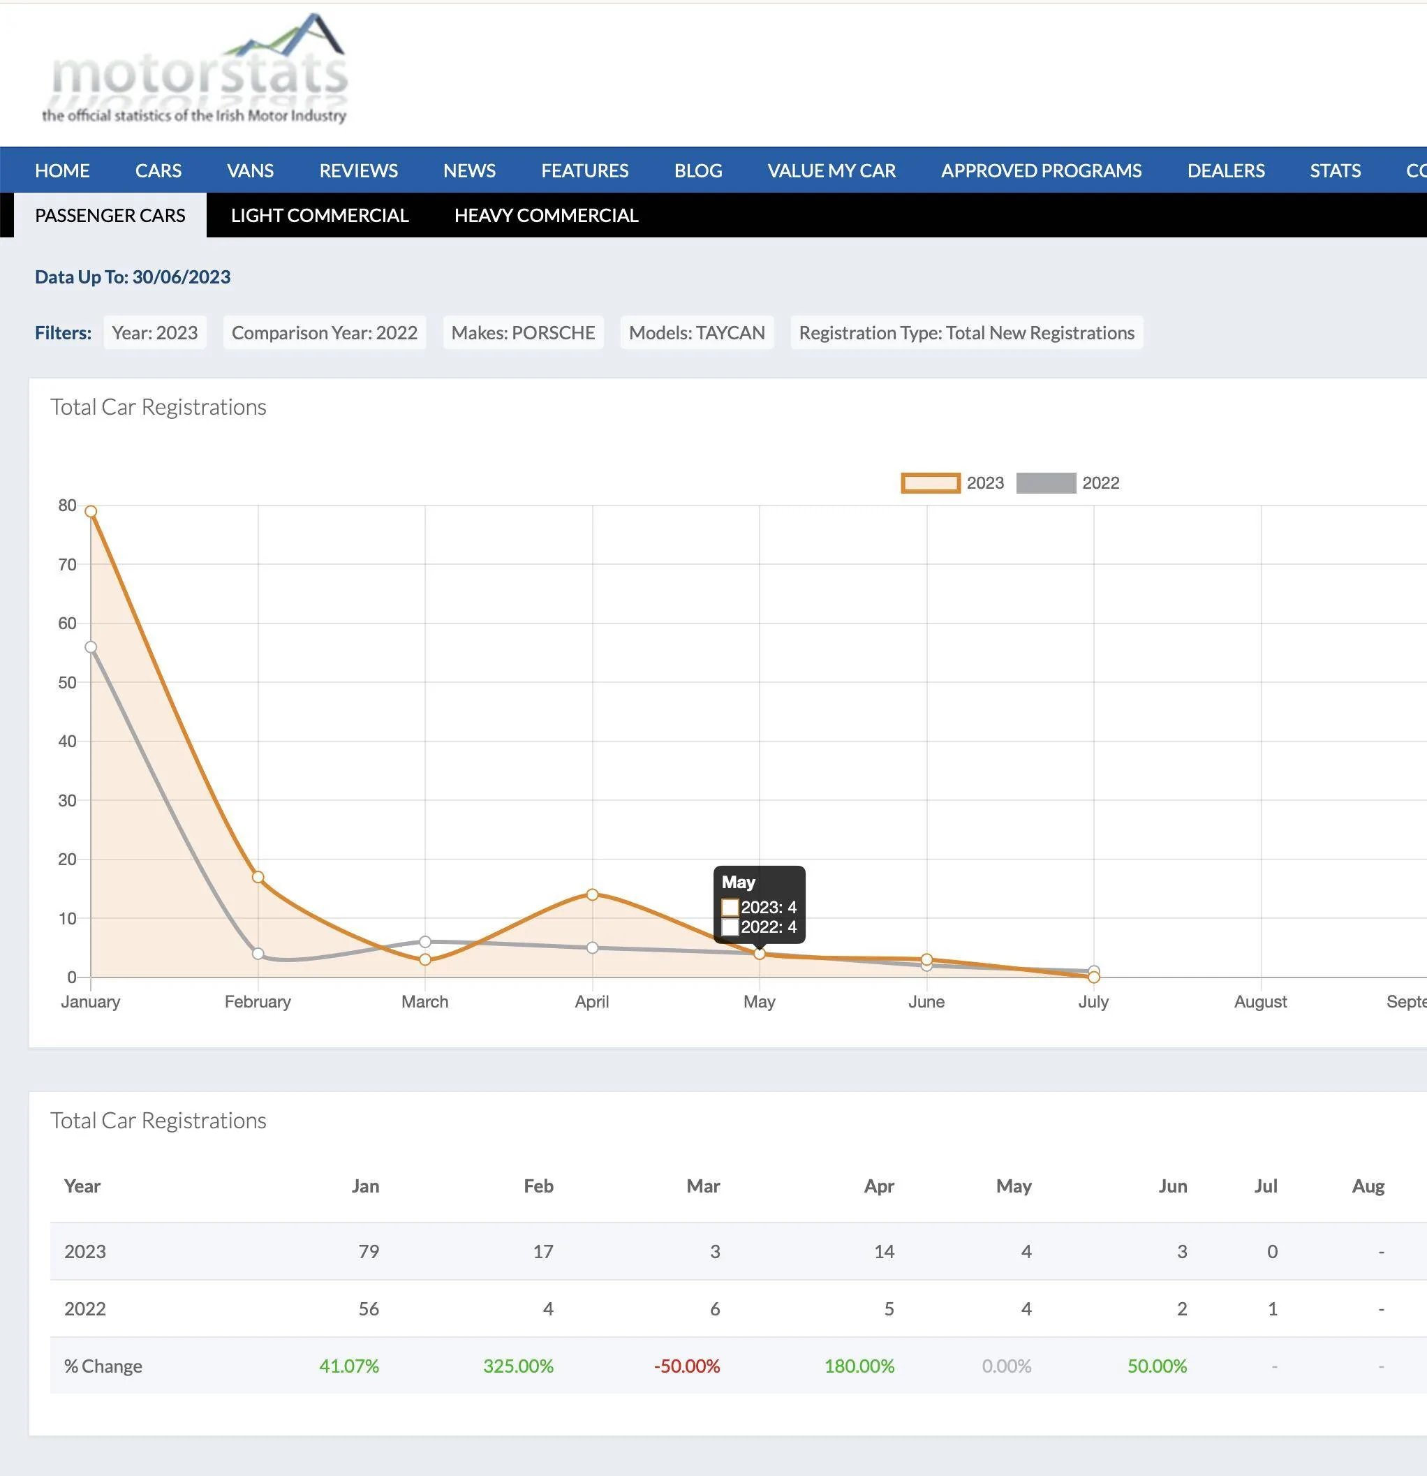This screenshot has width=1427, height=1476.
Task: Switch to the HEAVY COMMERCIAL tab
Action: (546, 215)
